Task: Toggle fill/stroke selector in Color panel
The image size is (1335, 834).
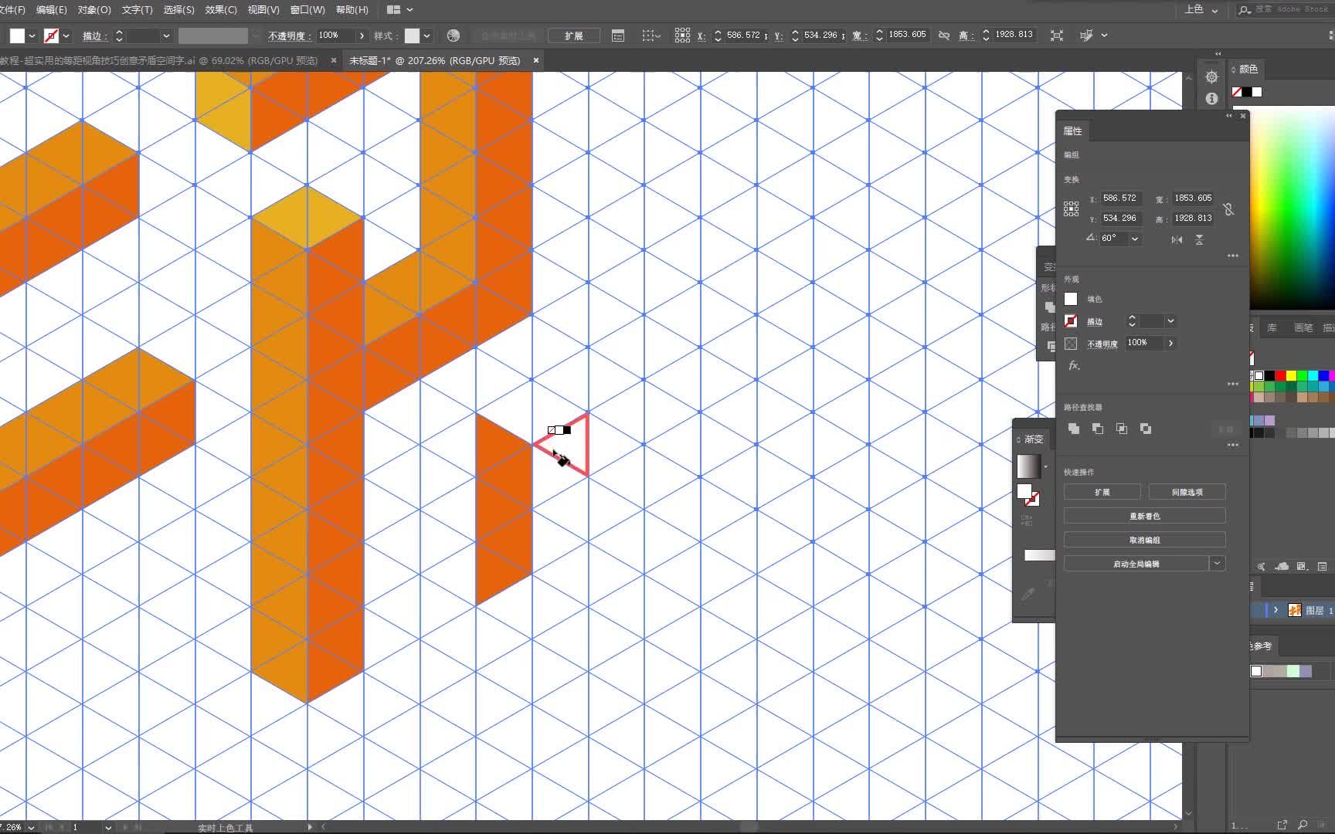Action: (x=1246, y=92)
